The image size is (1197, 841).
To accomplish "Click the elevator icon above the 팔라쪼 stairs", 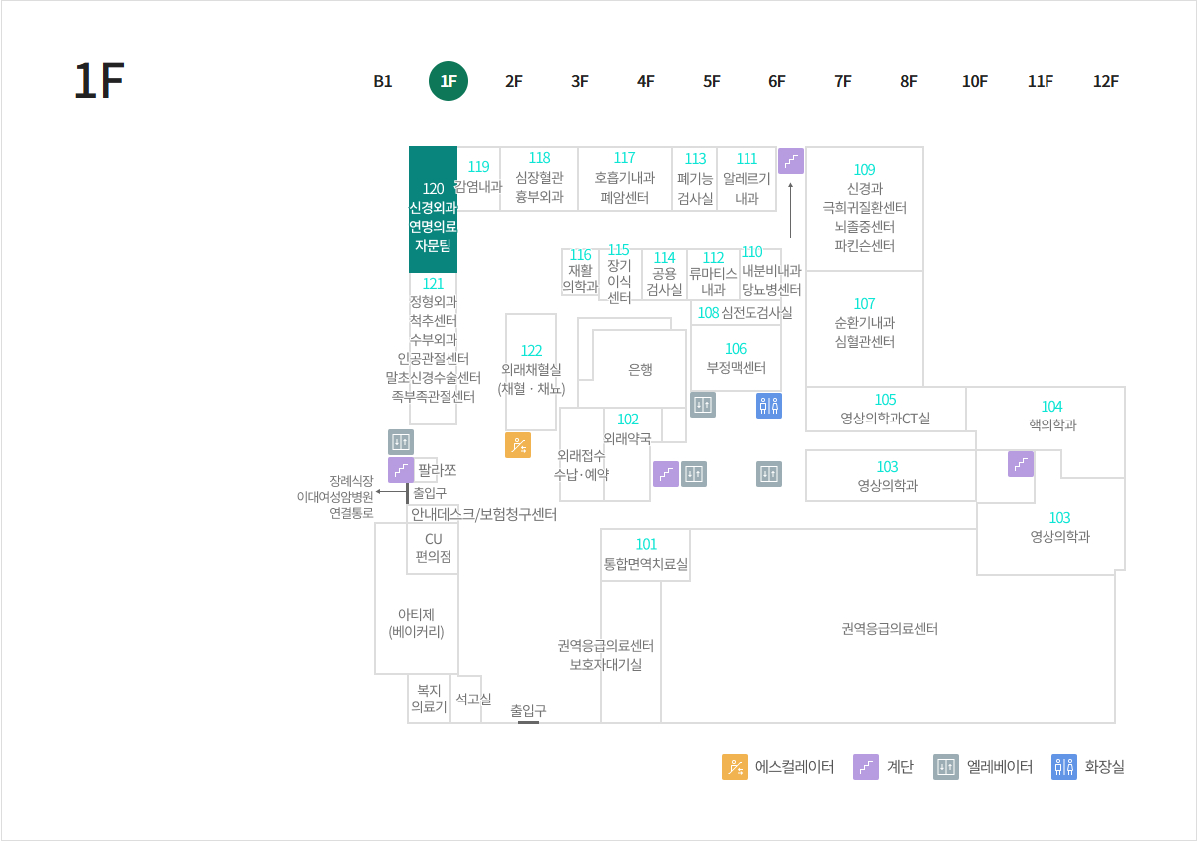I will coord(401,442).
